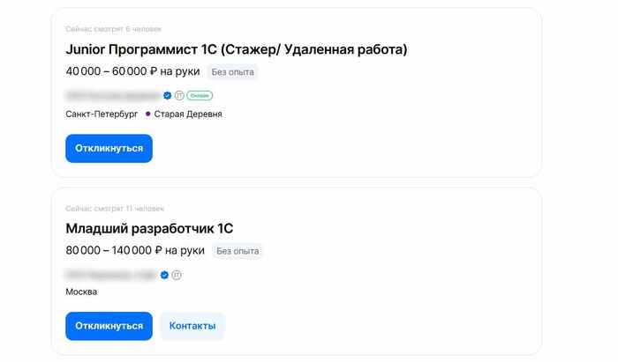
Task: Show Контакты for Младший разработчик 1С
Action: [192, 326]
